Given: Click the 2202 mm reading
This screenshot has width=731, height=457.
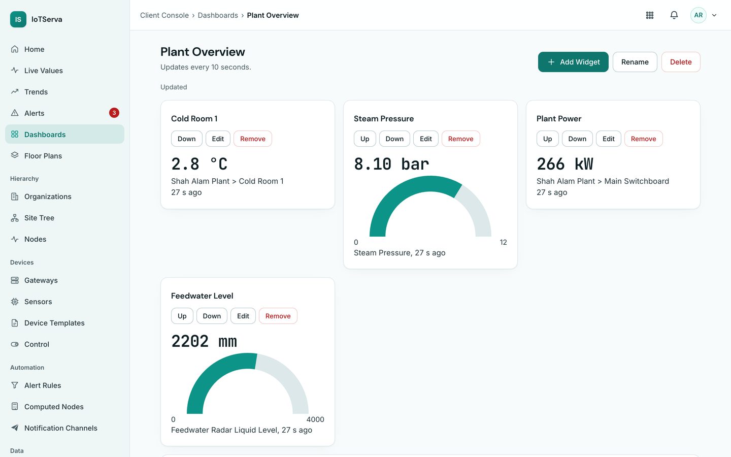Looking at the screenshot, I should click(x=204, y=341).
